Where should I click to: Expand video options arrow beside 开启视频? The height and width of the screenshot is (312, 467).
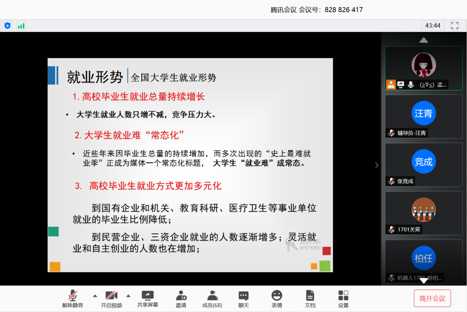pyautogui.click(x=128, y=295)
